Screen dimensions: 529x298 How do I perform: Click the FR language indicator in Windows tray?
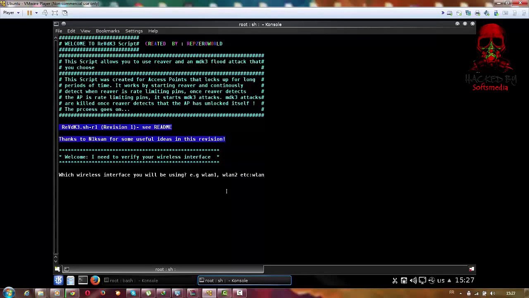point(452,293)
